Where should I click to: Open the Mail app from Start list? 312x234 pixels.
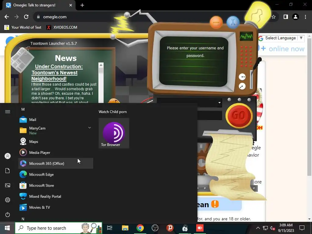coord(56,119)
